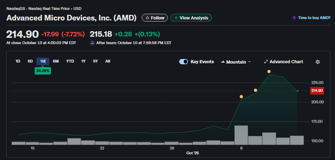Switch to the 6M range

click(x=56, y=61)
